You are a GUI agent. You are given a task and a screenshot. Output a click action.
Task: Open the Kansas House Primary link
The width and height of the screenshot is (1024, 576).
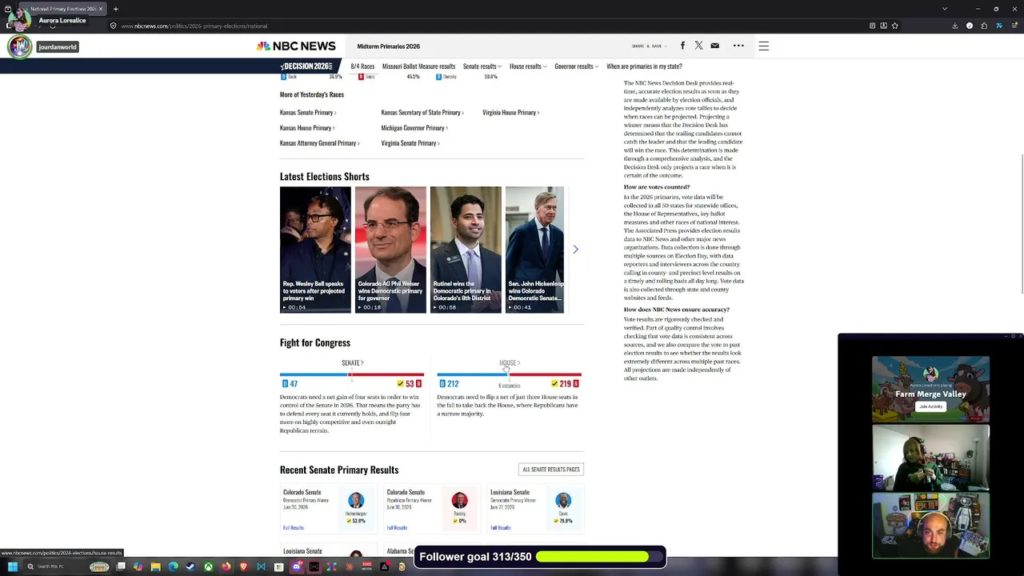coord(307,128)
